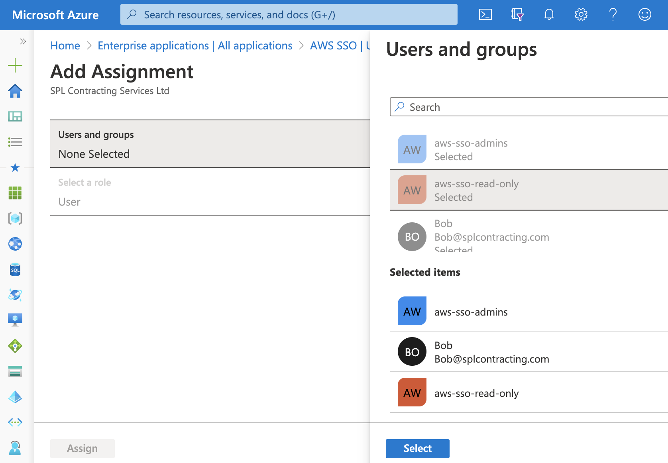Open Users and groups None Selected row
This screenshot has width=668, height=463.
[x=210, y=144]
